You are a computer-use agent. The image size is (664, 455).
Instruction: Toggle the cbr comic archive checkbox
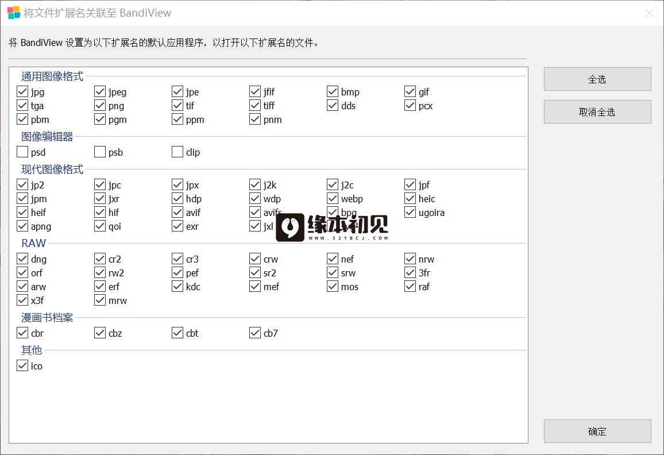coord(22,333)
